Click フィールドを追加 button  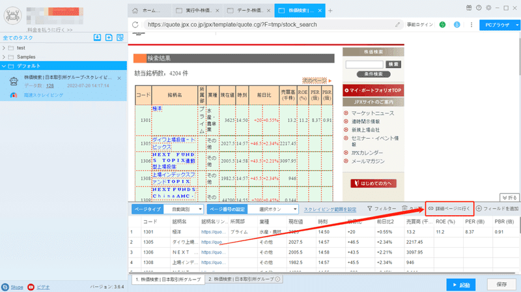click(x=497, y=209)
